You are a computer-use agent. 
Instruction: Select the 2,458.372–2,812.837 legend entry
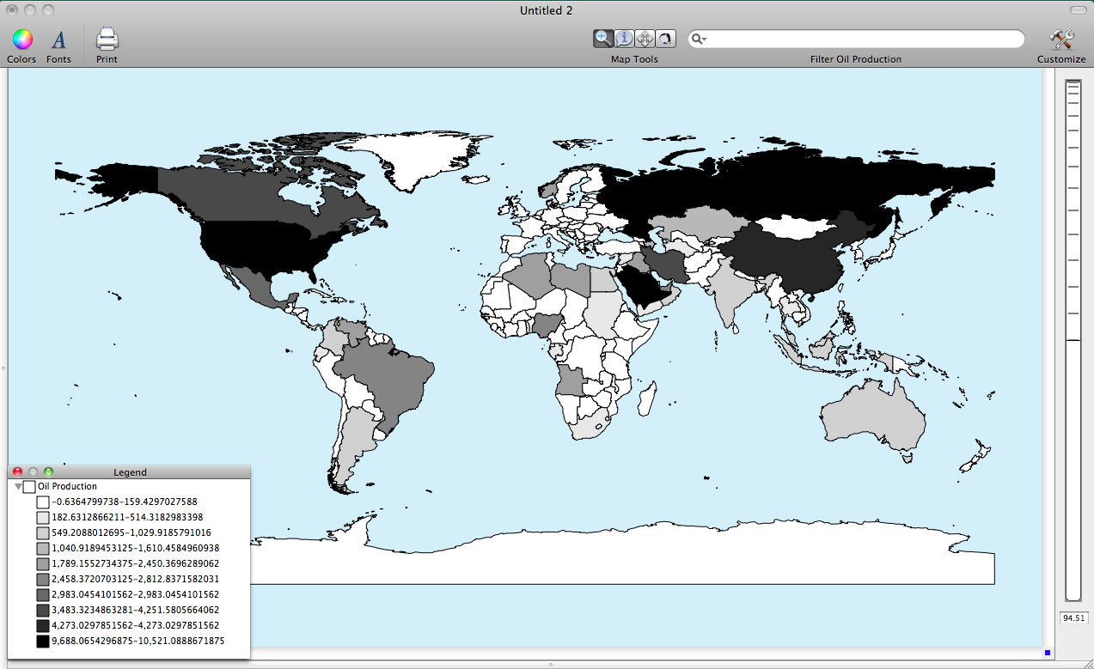pos(135,579)
